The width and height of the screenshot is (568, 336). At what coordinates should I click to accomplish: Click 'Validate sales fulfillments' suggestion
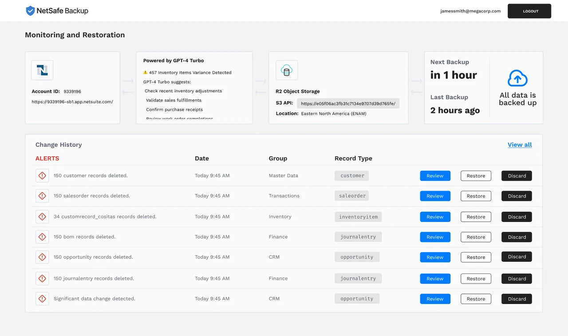[174, 100]
